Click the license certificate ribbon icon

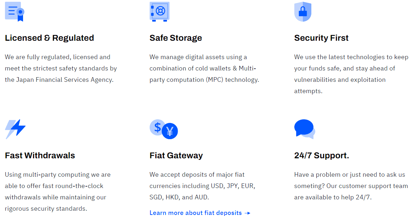pyautogui.click(x=15, y=12)
